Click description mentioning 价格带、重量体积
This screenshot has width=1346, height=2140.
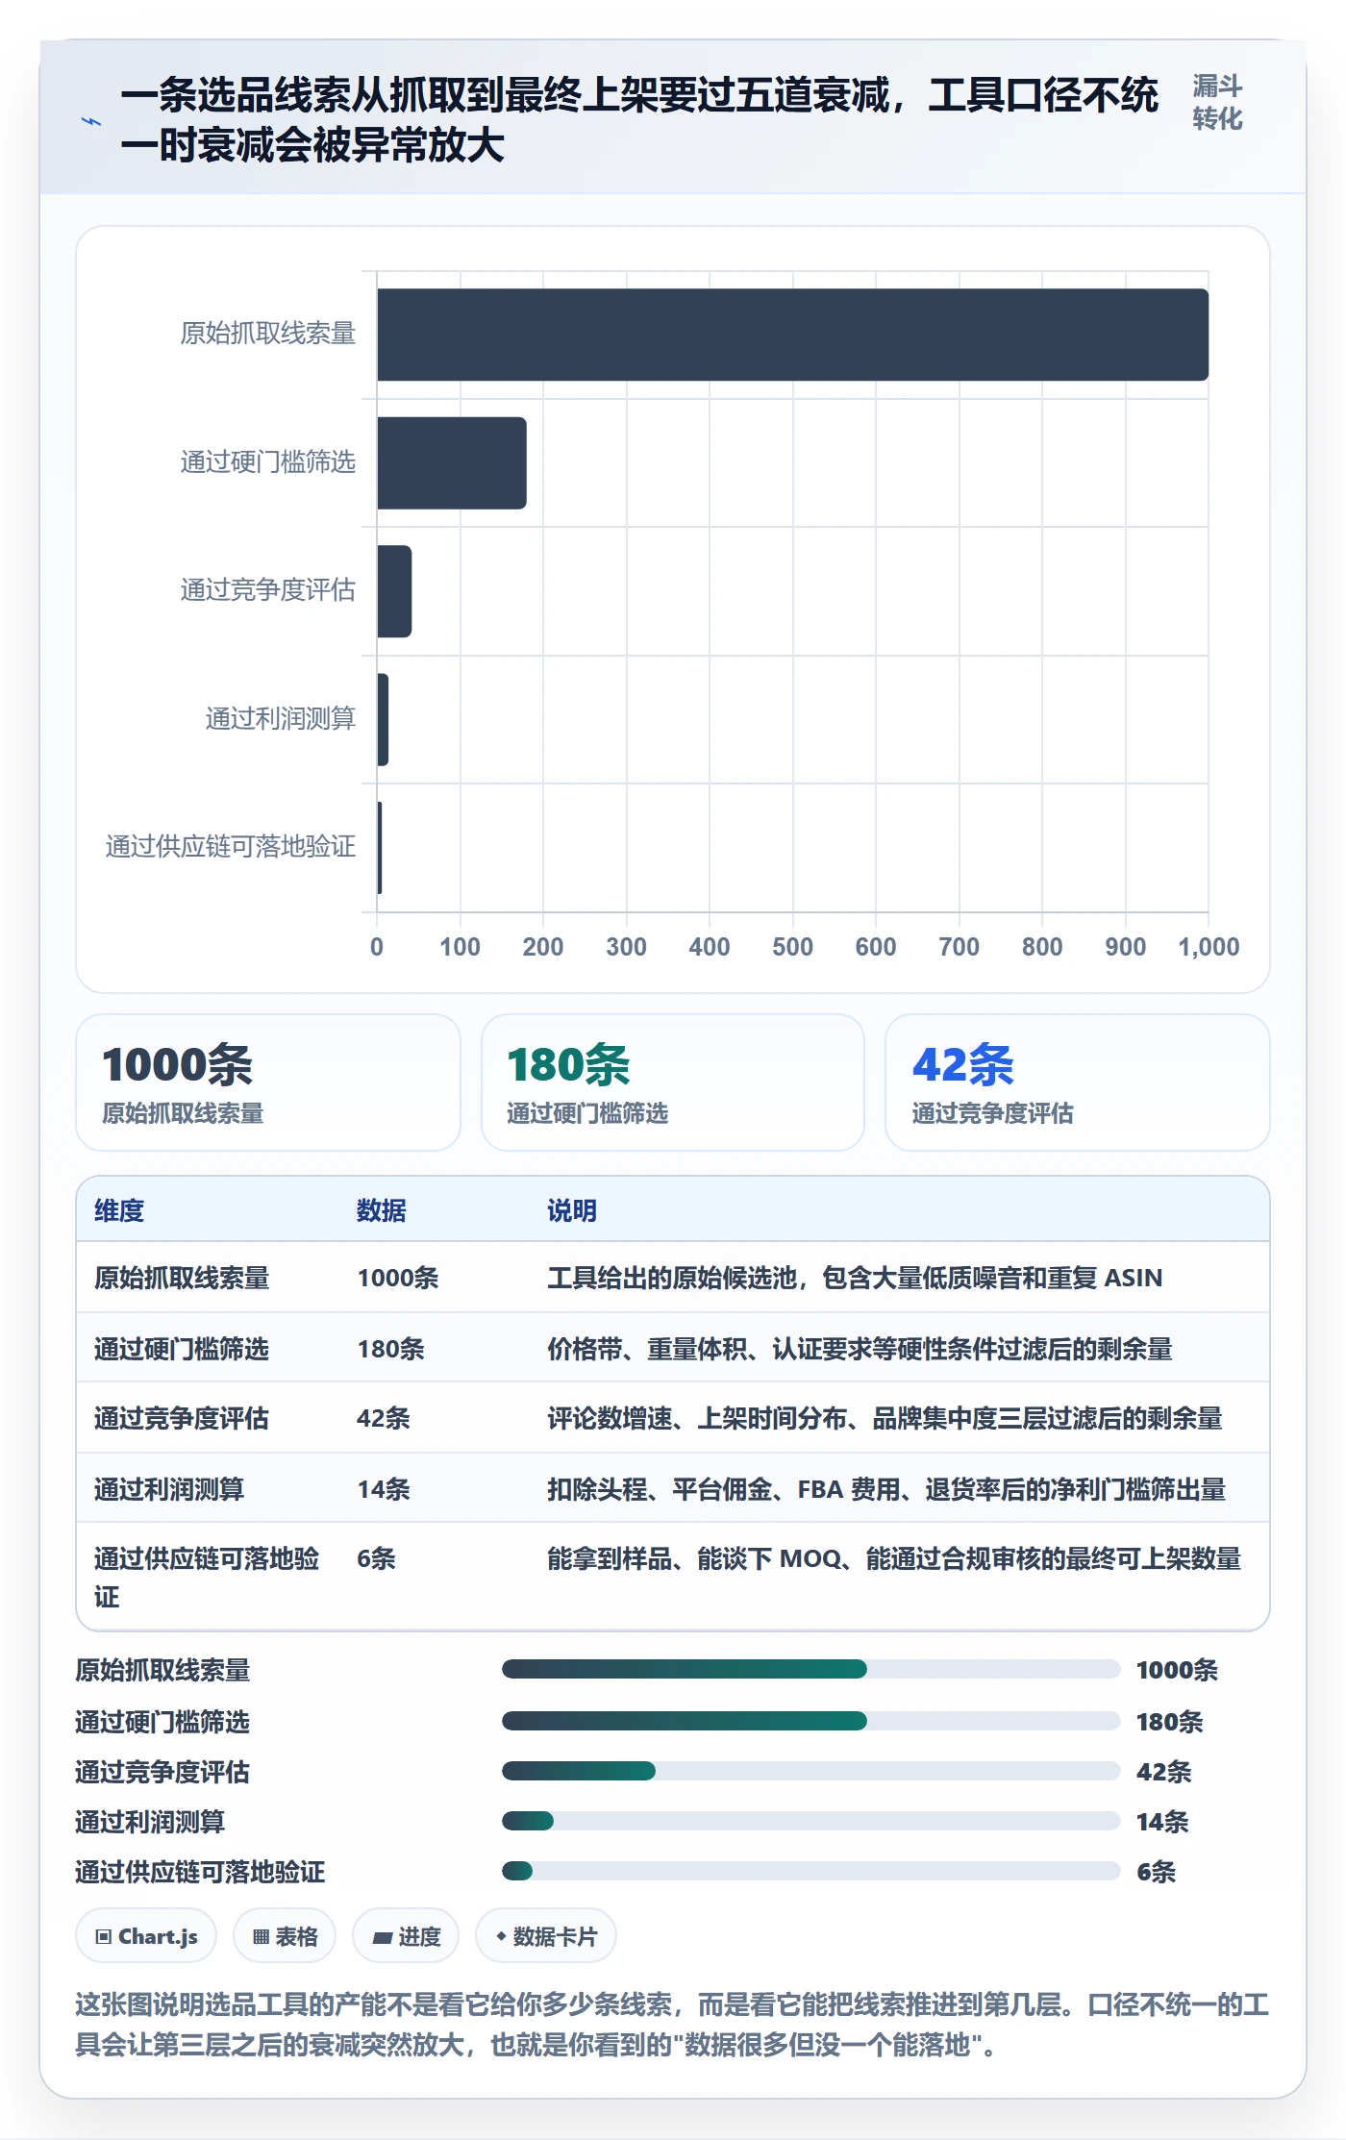coord(860,1349)
